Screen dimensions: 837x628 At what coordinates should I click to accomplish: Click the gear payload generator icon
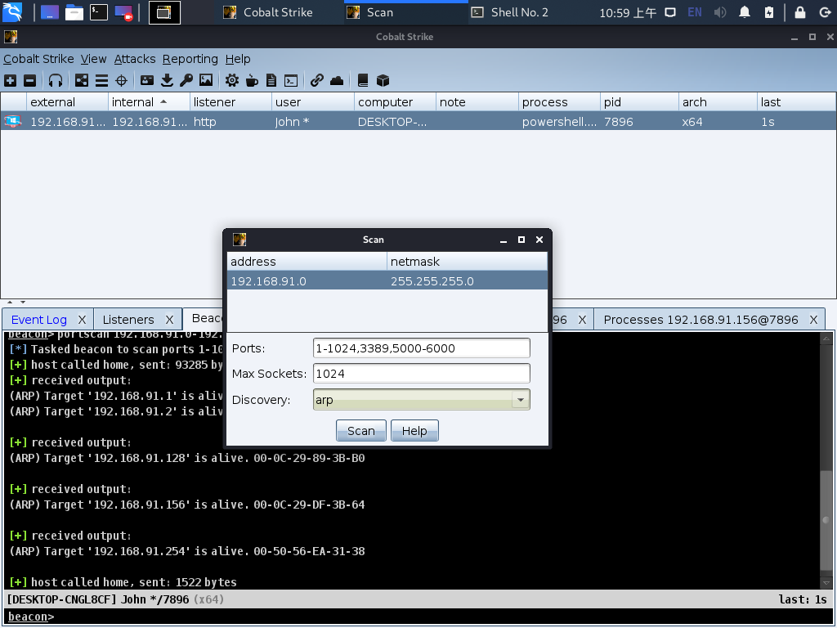click(232, 80)
